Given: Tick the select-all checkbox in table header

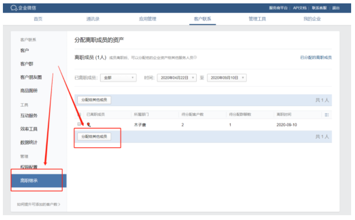Looking at the screenshot, I should (79, 114).
